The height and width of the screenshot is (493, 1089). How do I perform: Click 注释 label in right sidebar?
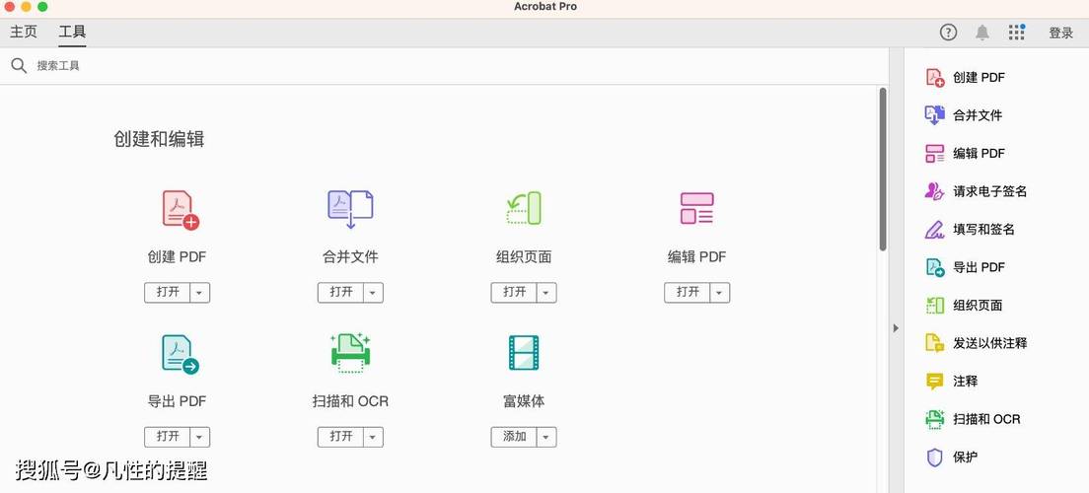point(965,382)
